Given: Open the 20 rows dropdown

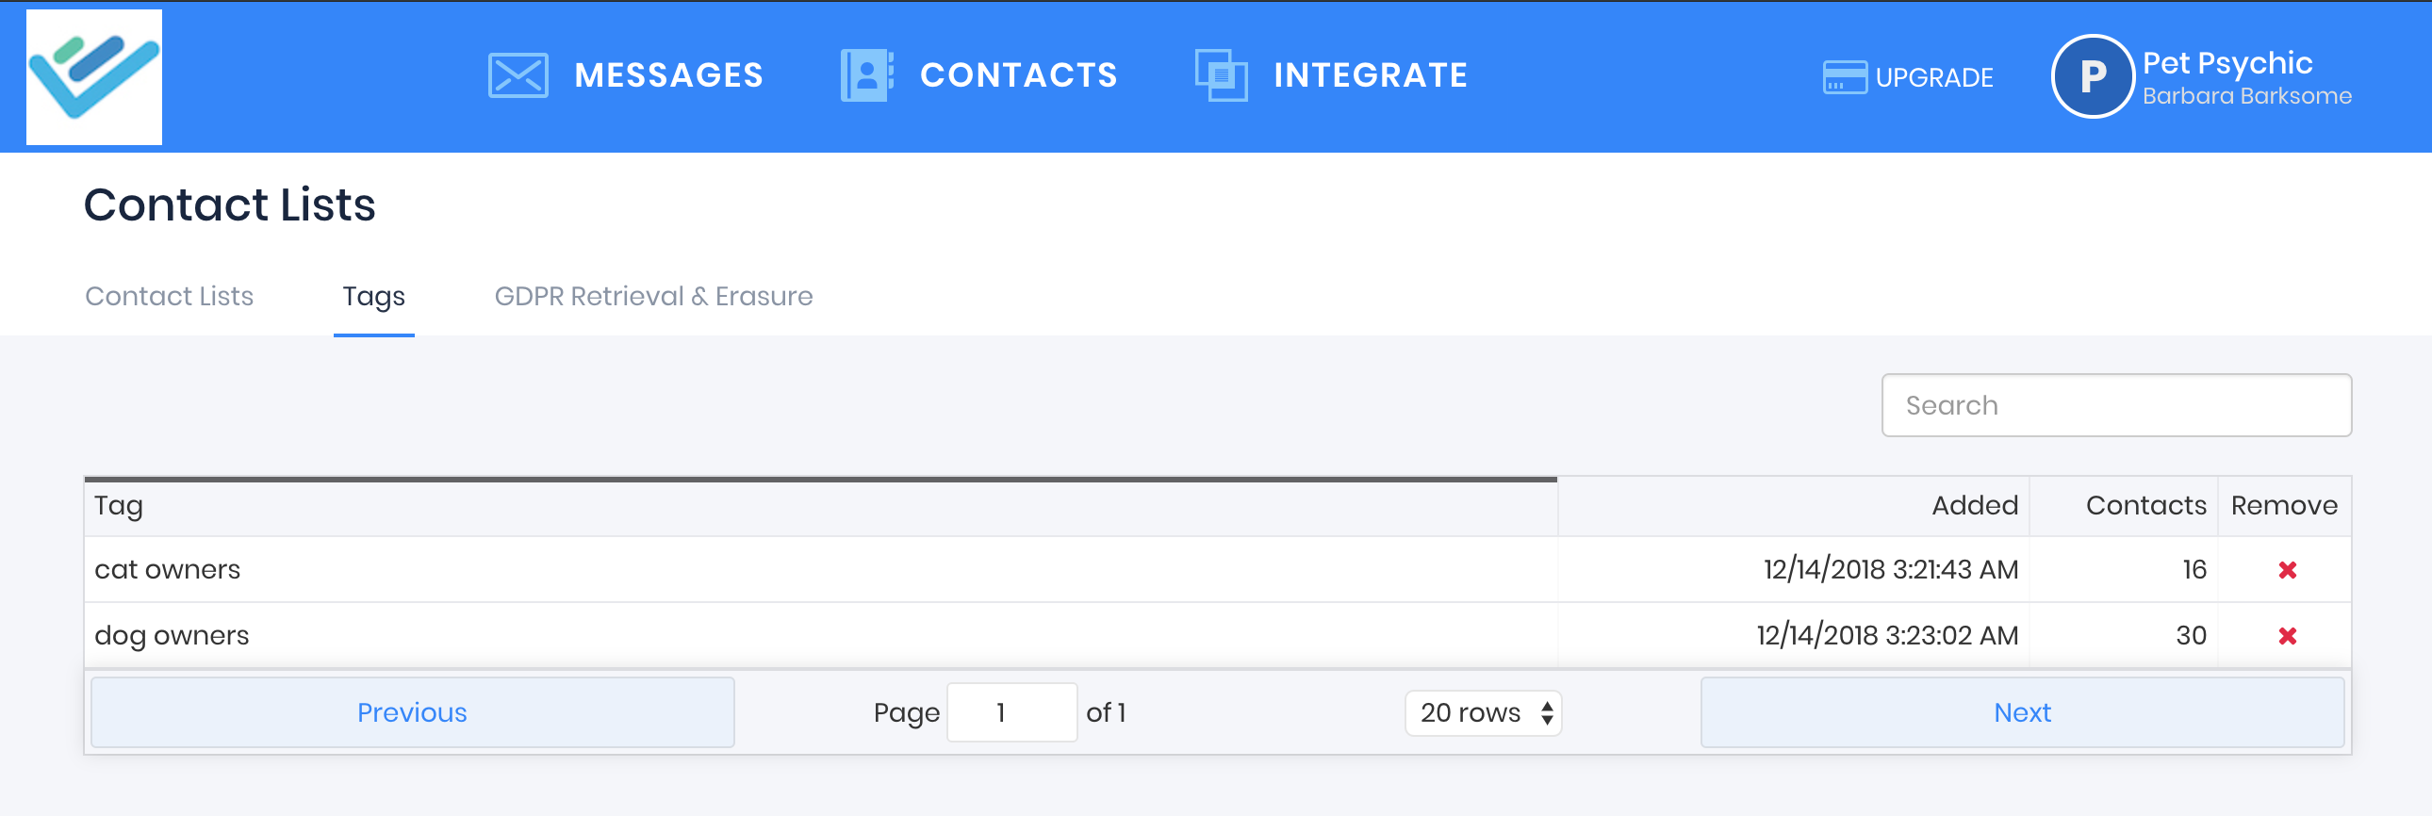Looking at the screenshot, I should [1482, 712].
